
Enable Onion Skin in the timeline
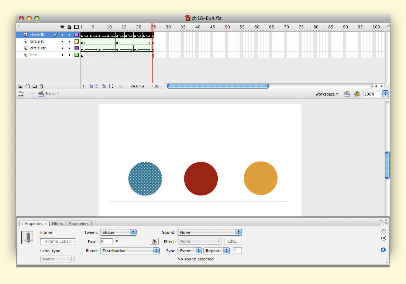pos(91,86)
